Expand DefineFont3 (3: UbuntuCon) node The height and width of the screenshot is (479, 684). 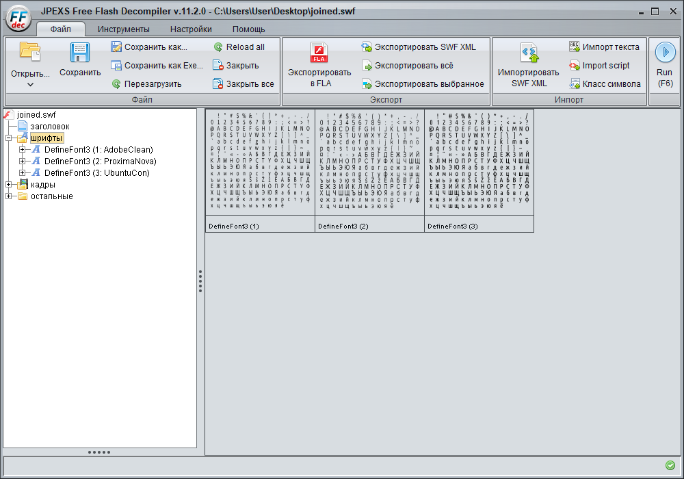(23, 173)
